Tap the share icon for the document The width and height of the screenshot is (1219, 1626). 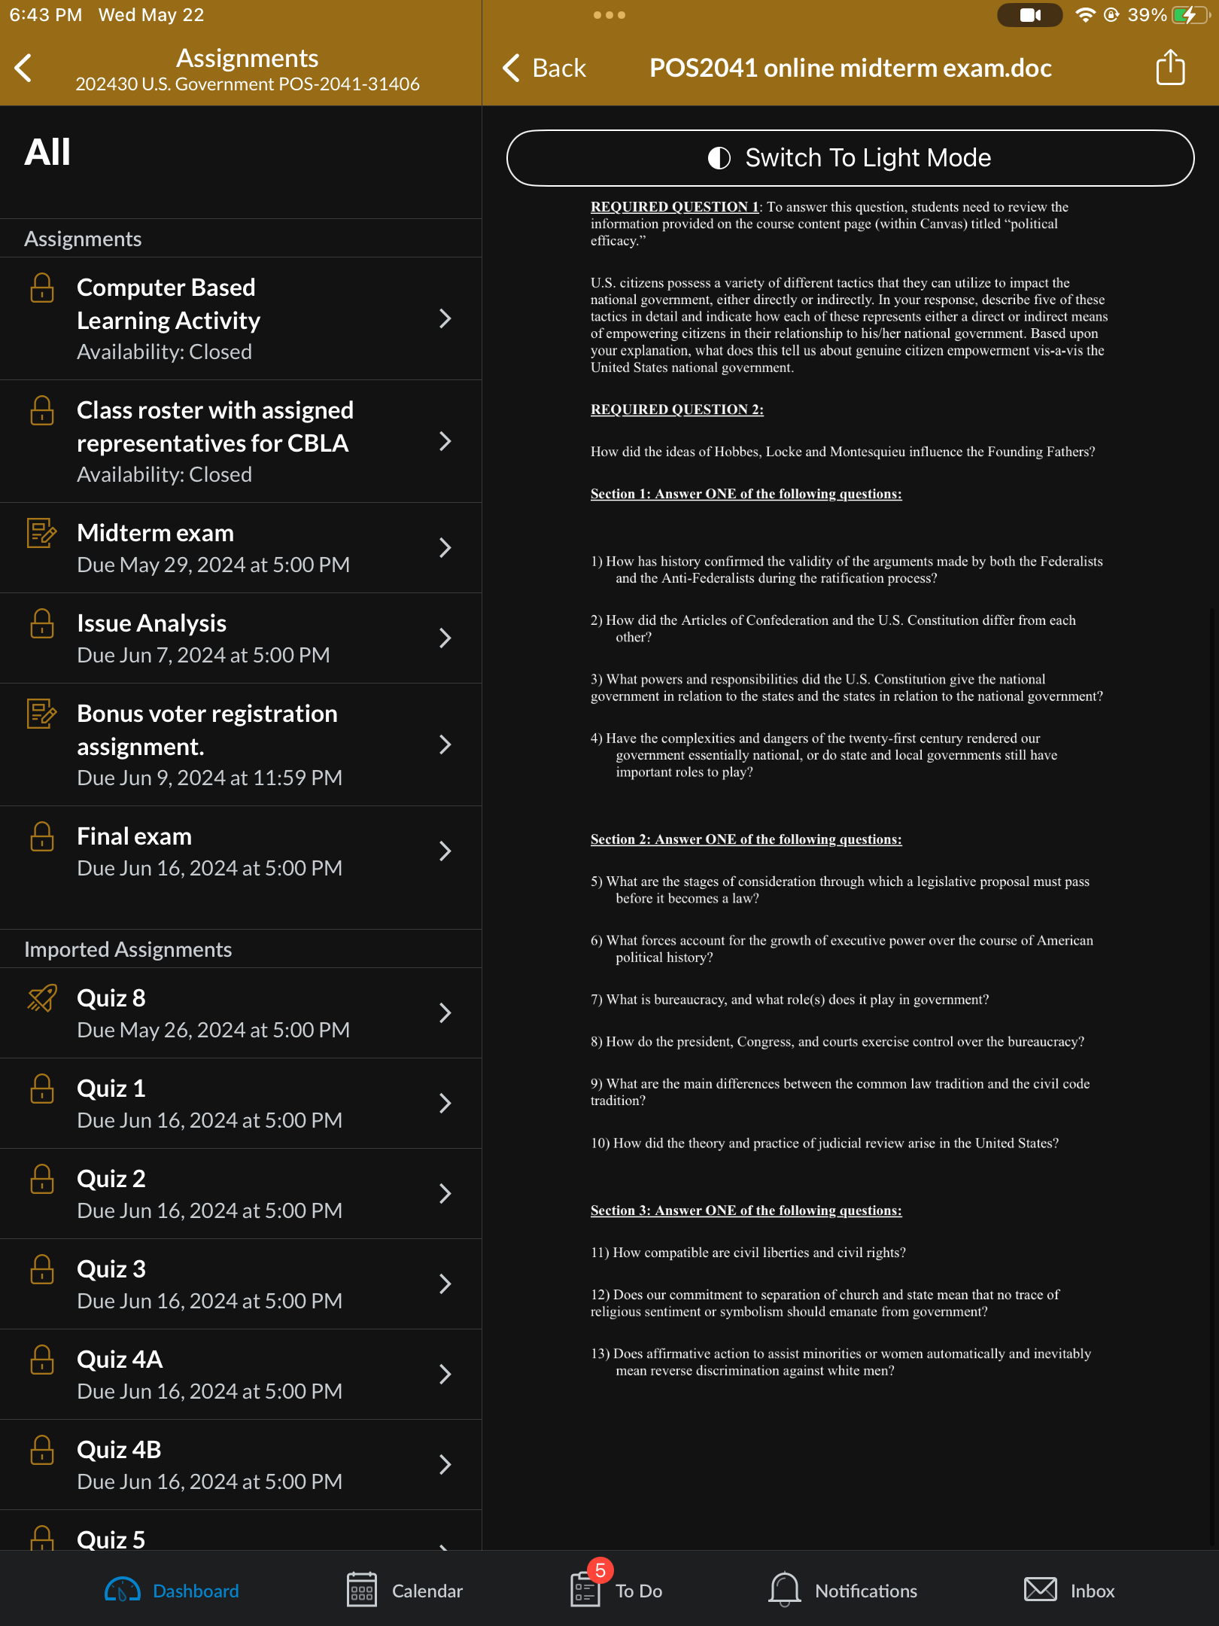[1170, 68]
